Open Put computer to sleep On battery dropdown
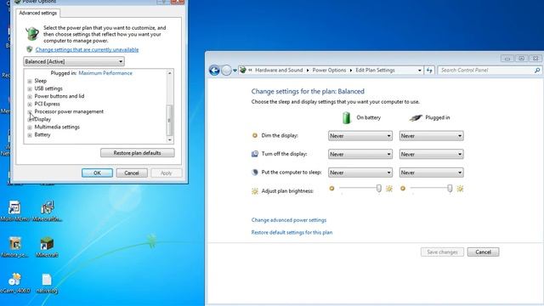This screenshot has width=544, height=306. pos(360,173)
